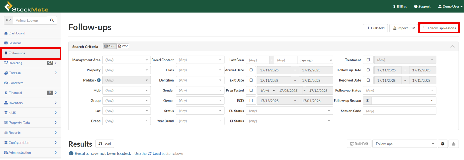Click the download results icon
Image resolution: width=464 pixels, height=160 pixels.
(453, 144)
